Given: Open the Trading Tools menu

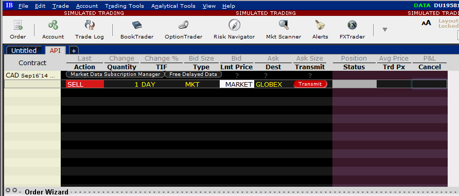Looking at the screenshot, I should [x=125, y=6].
